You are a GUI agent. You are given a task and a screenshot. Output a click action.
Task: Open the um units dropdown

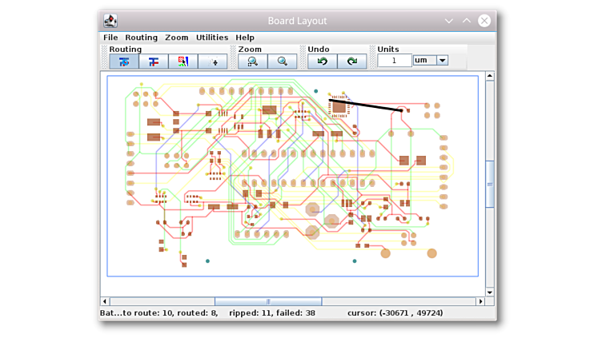pos(442,61)
